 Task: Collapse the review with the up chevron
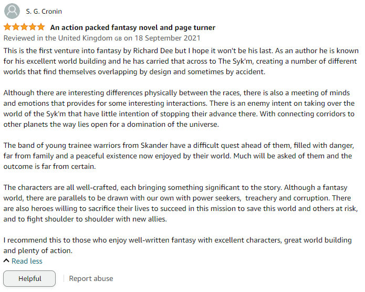pos(6,261)
